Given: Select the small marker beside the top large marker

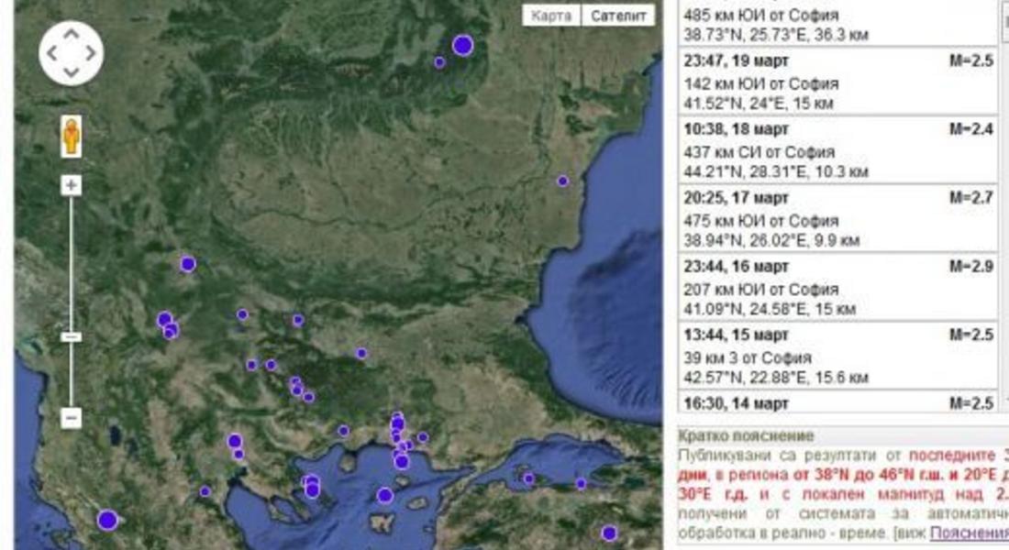Looking at the screenshot, I should point(439,62).
